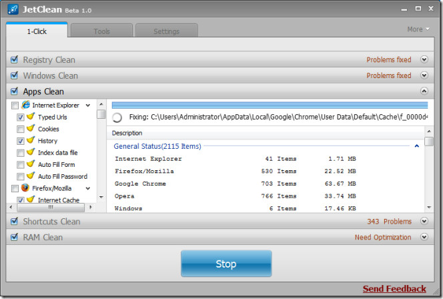Uncheck the Registry Clean checkbox

click(14, 59)
